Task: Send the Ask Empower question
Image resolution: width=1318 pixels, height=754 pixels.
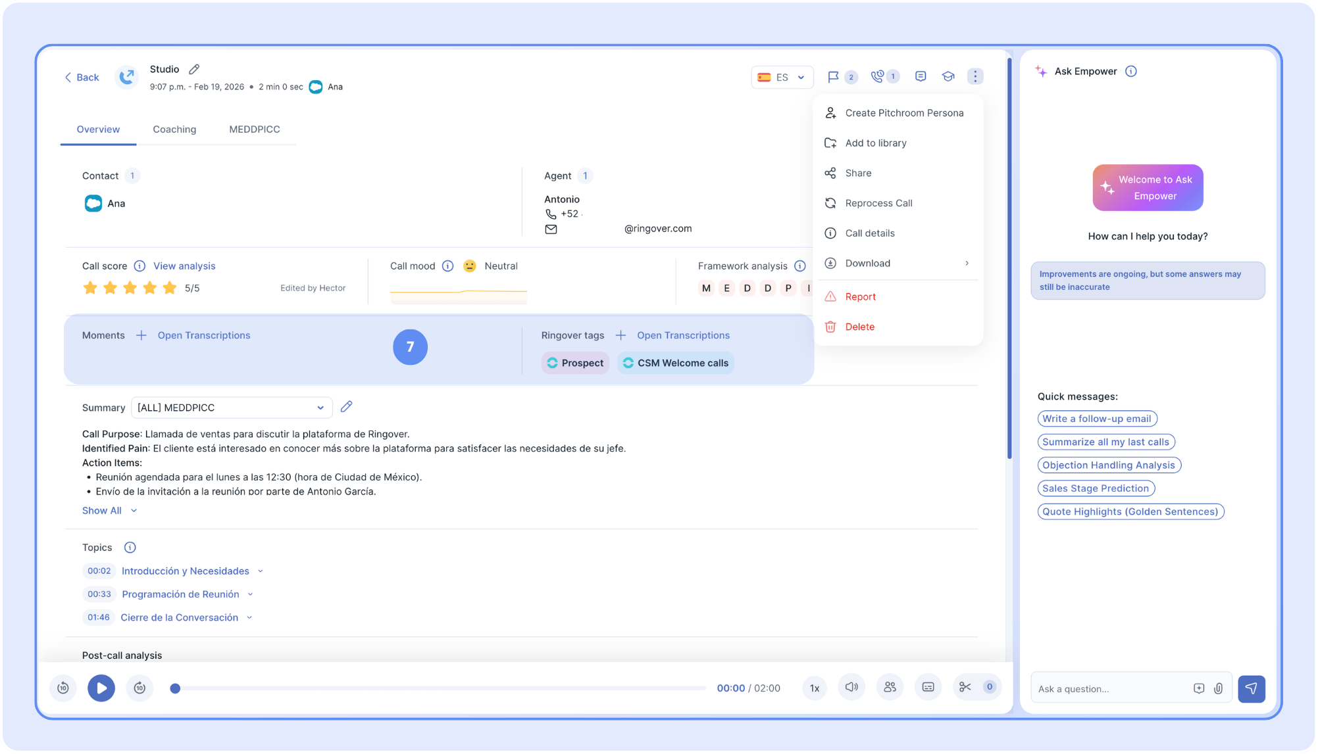Action: point(1251,688)
